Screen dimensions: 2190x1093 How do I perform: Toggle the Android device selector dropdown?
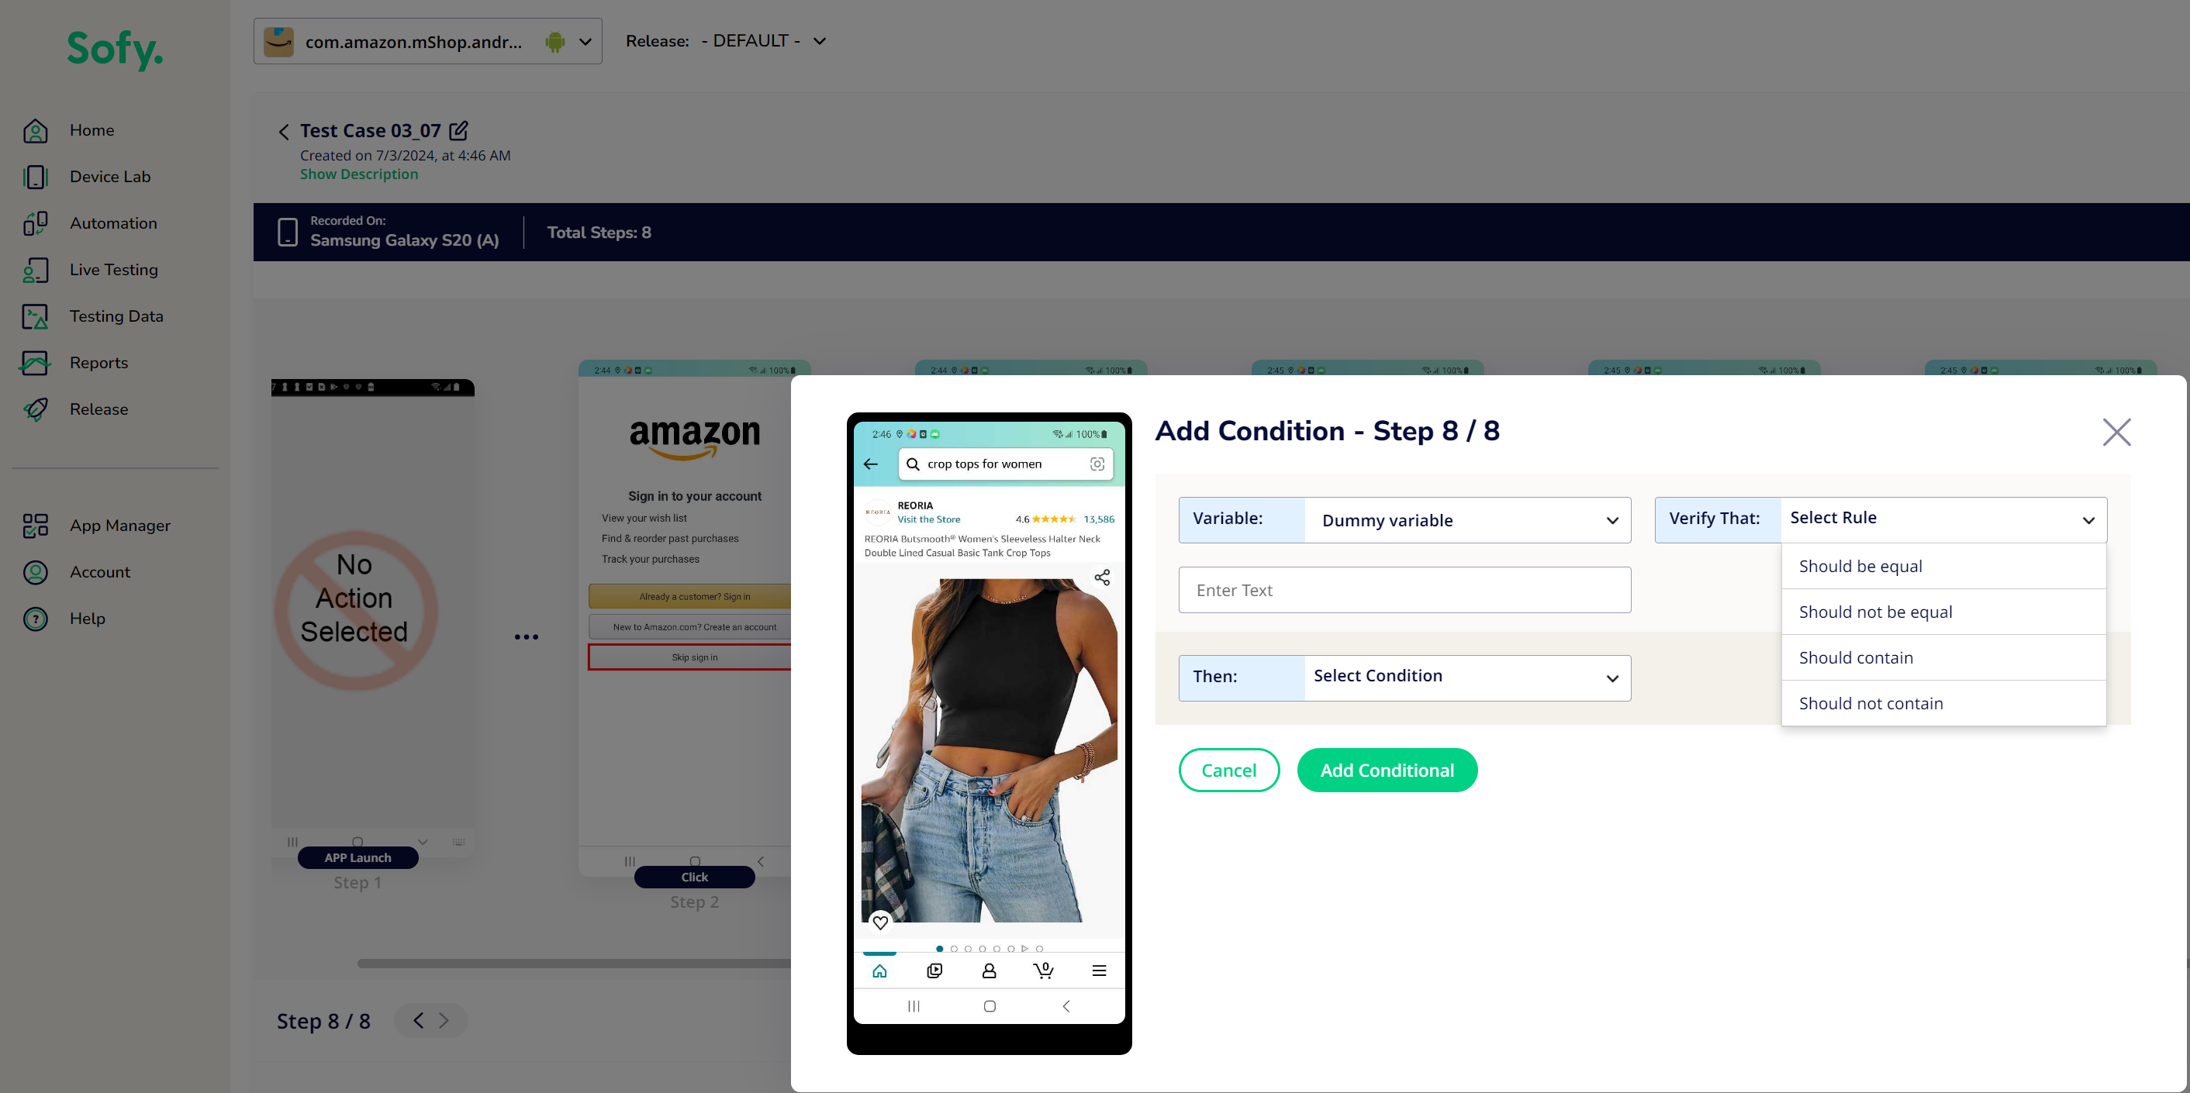pyautogui.click(x=586, y=40)
